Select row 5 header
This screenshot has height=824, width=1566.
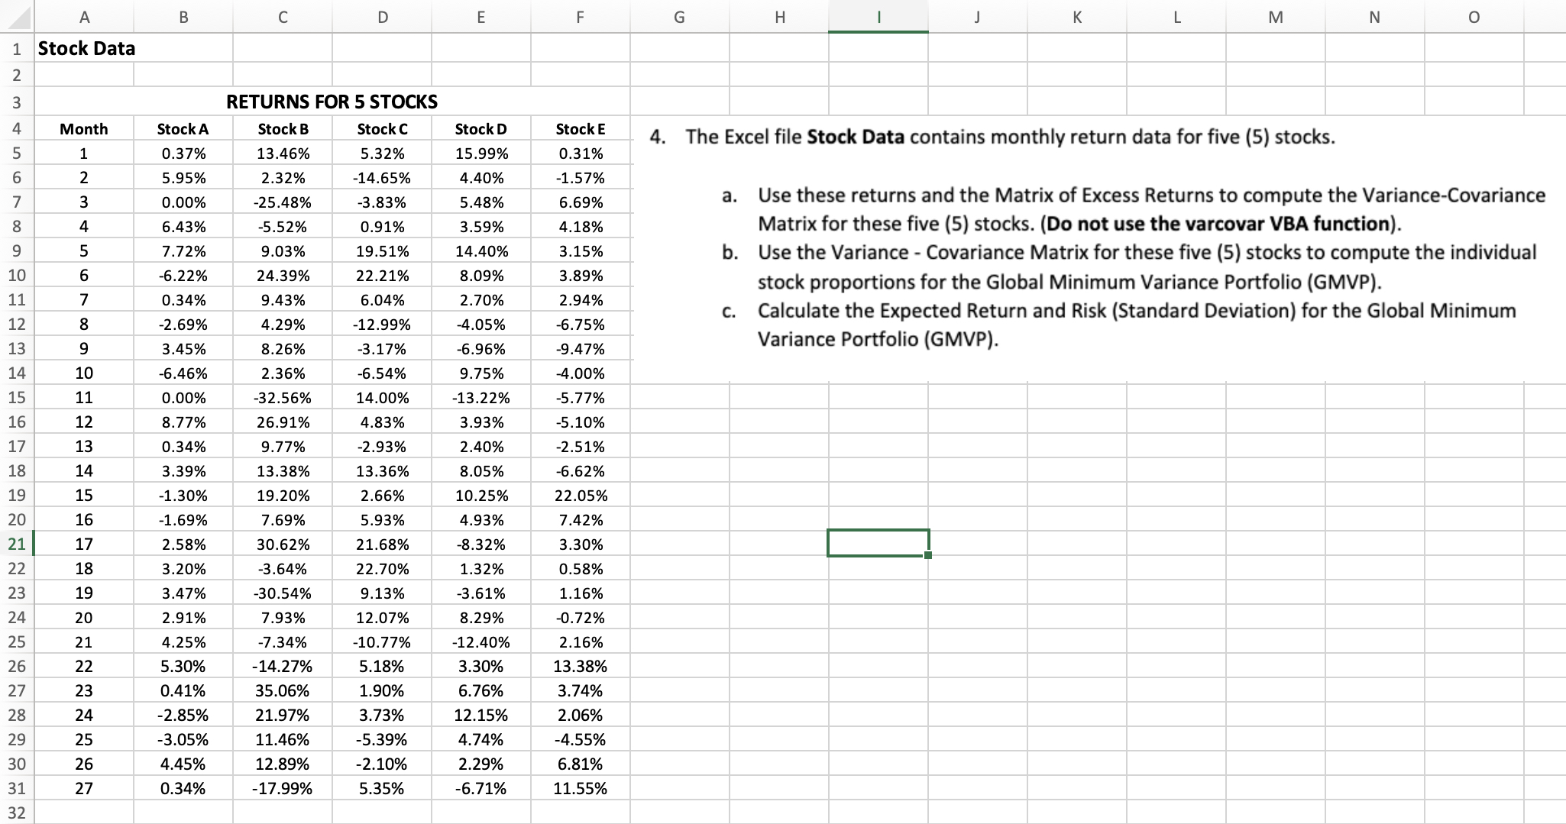15,153
